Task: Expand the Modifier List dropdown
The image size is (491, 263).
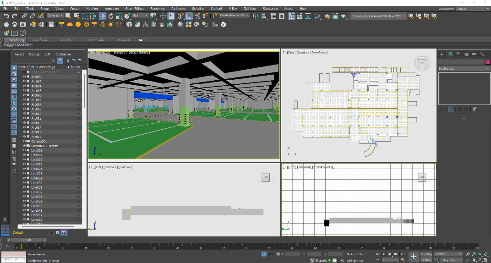Action: click(x=464, y=68)
